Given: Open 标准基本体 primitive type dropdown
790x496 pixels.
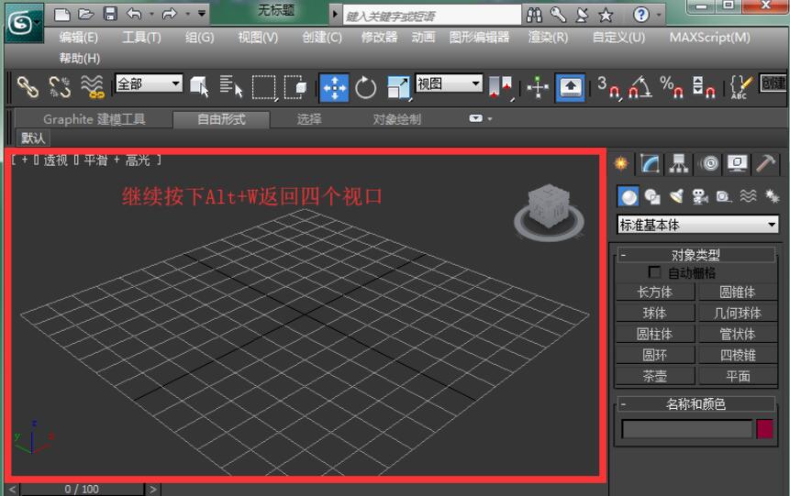Looking at the screenshot, I should point(697,224).
